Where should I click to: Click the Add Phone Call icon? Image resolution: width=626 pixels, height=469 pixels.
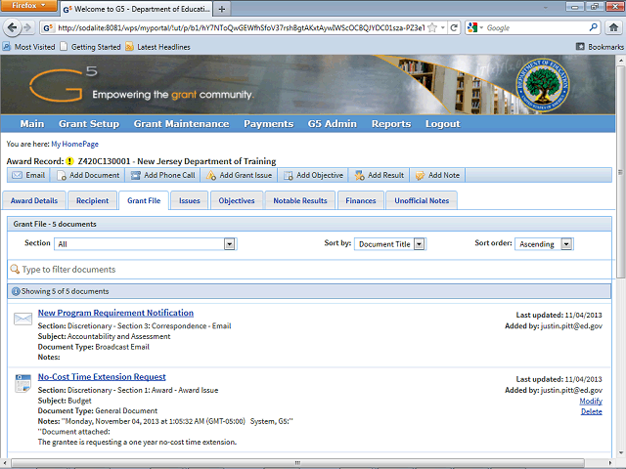136,175
